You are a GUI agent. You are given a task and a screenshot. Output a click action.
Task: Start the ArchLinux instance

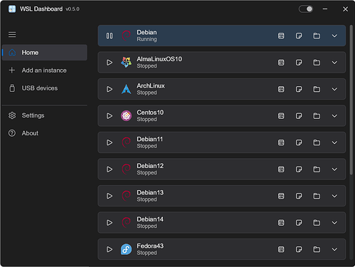(110, 89)
